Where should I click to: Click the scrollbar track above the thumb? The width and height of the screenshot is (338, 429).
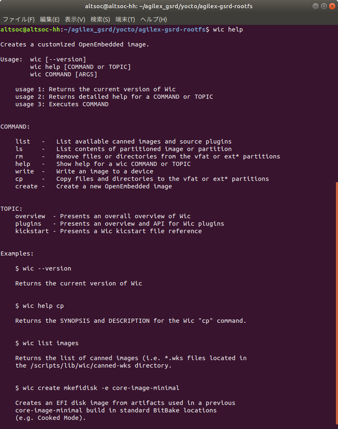(337, 103)
